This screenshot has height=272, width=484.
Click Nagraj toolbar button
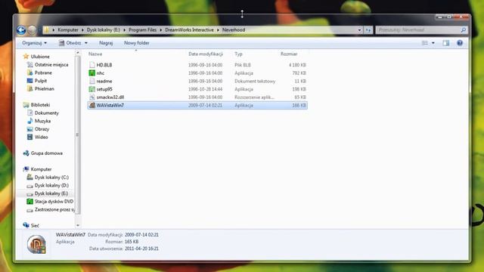click(106, 43)
